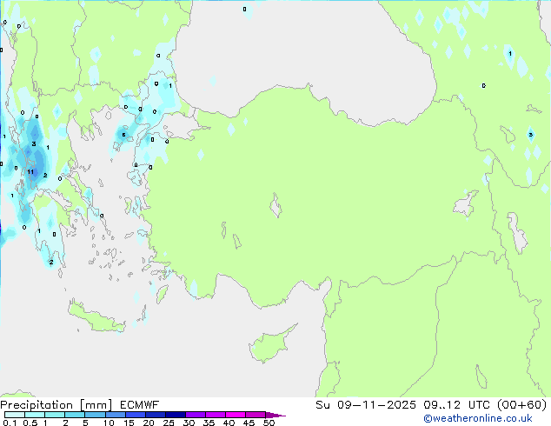This screenshot has height=426, width=551.
Task: Click the 5–10 mm legend color swatch
Action: pos(95,415)
